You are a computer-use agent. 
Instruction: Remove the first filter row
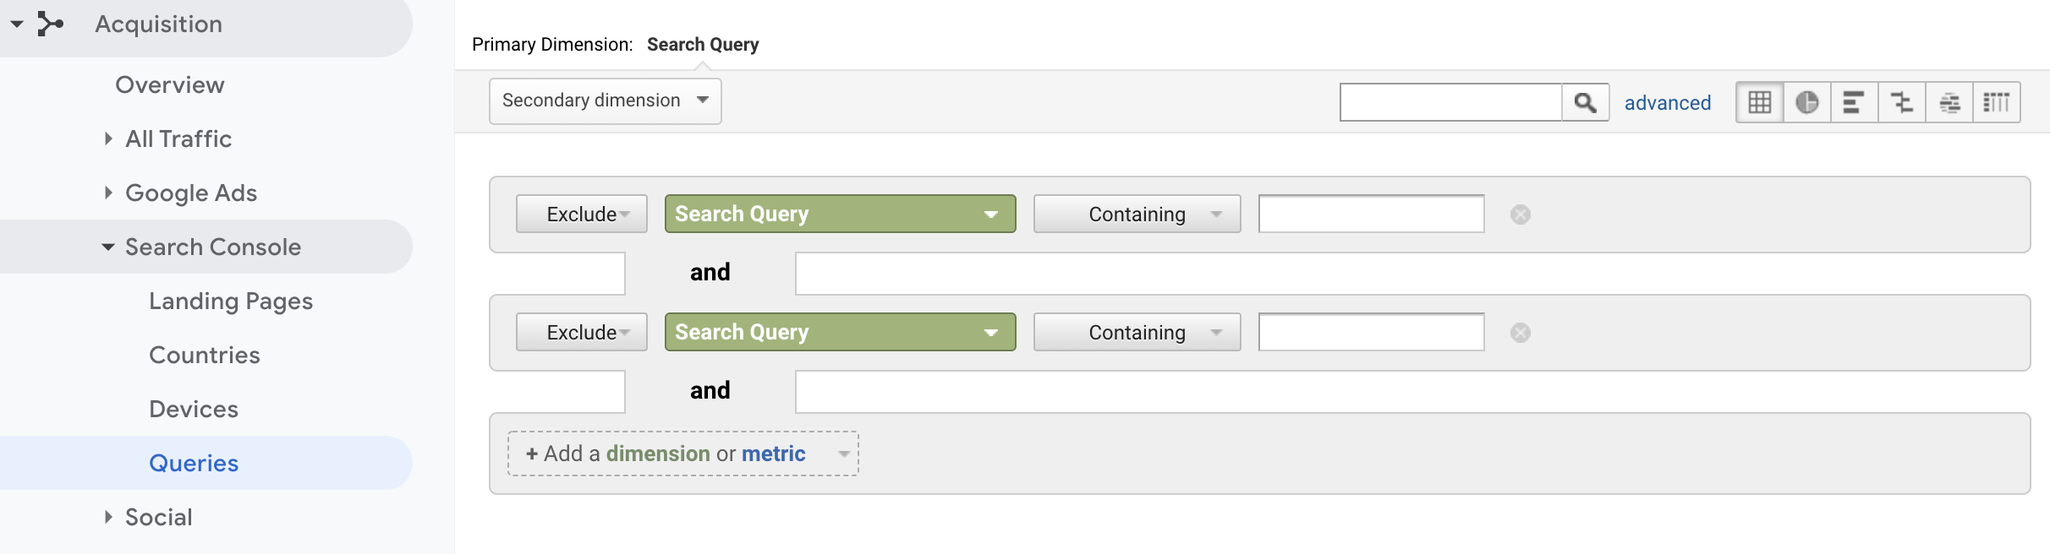click(1520, 215)
